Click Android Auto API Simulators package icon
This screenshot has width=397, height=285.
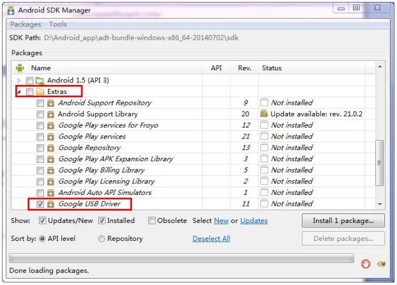click(50, 193)
